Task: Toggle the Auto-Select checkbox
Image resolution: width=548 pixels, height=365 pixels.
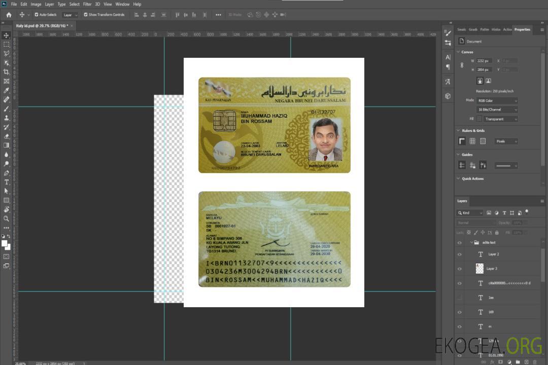Action: (37, 15)
